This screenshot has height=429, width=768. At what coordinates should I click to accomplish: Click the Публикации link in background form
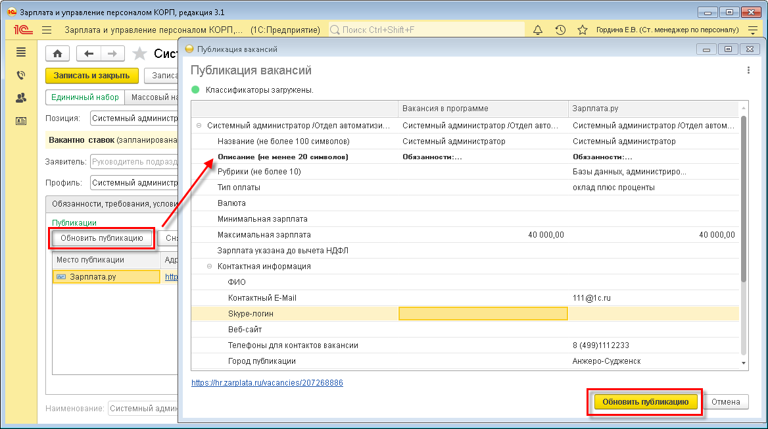[x=74, y=222]
